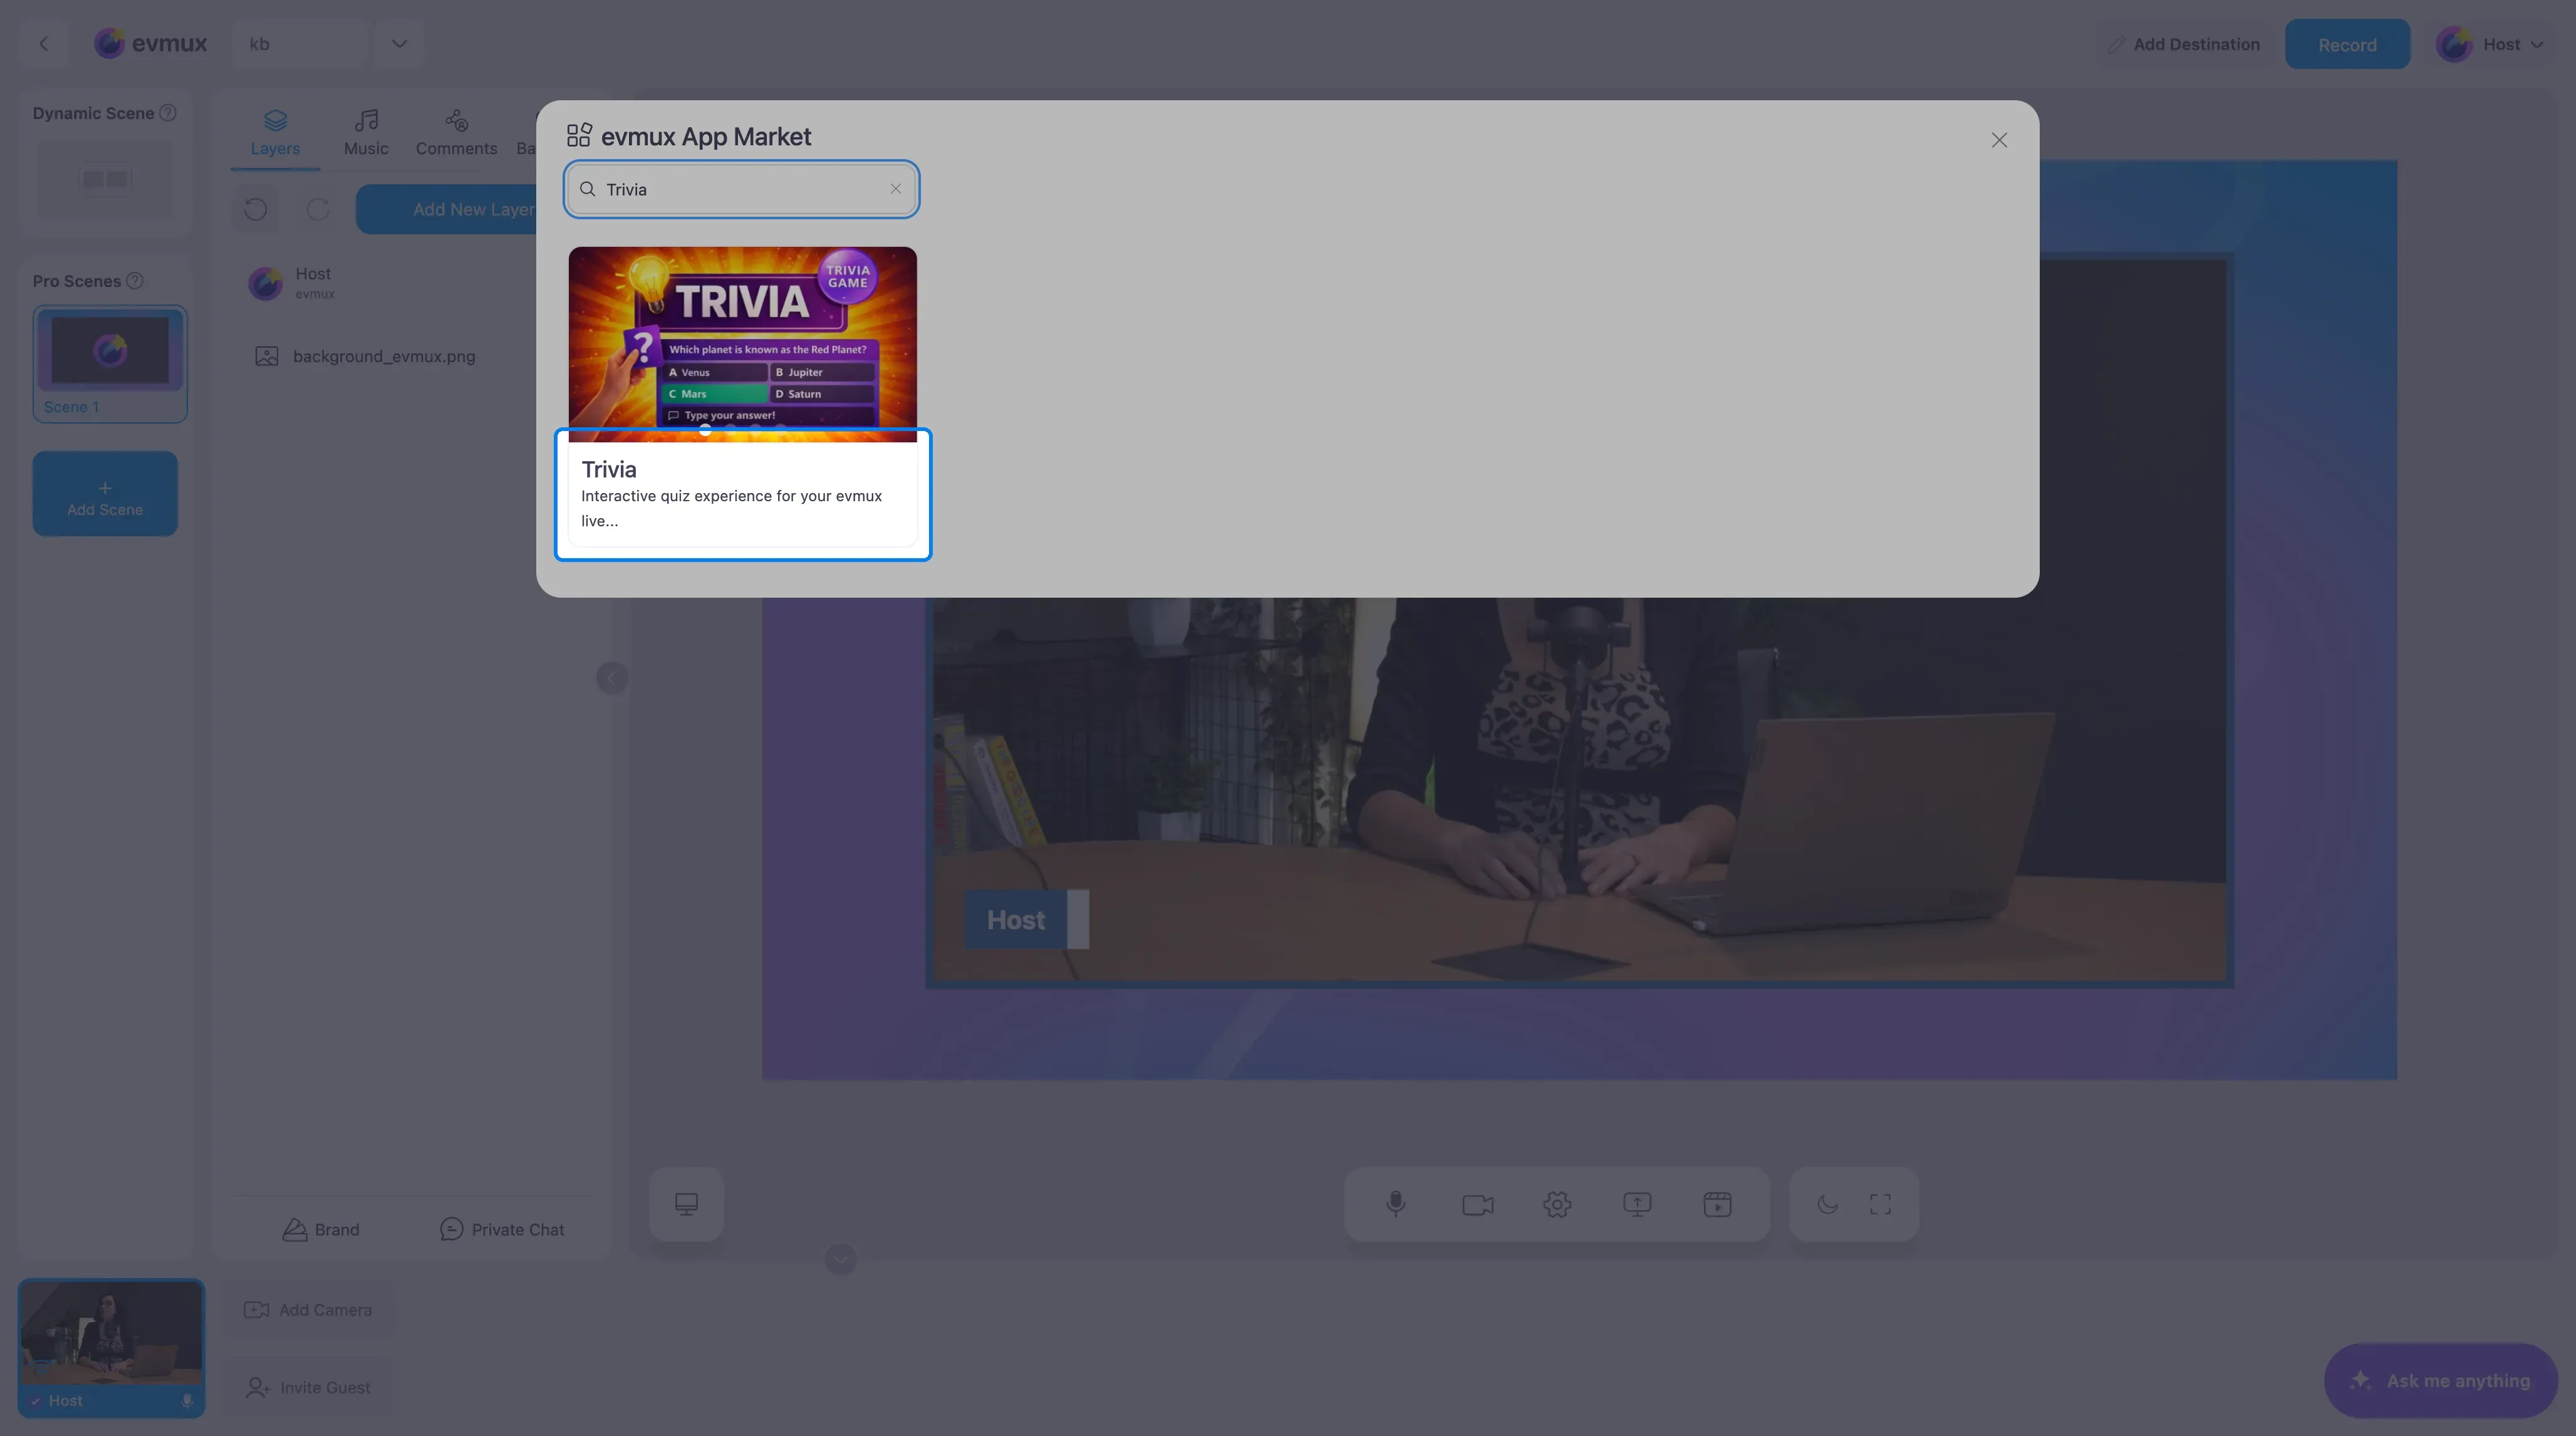The height and width of the screenshot is (1436, 2576).
Task: Switch to the Music tab
Action: (x=366, y=132)
